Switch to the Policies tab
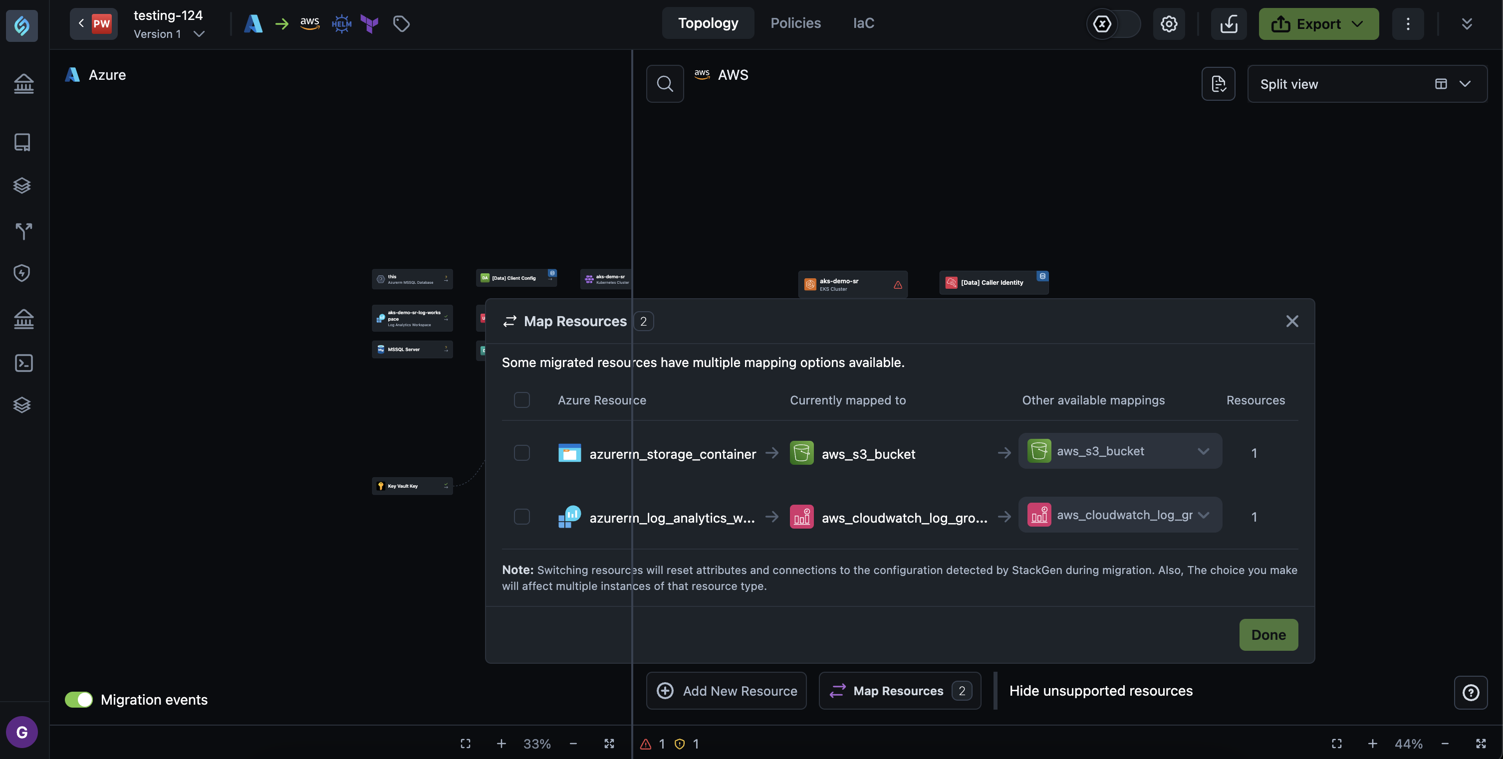 point(795,23)
